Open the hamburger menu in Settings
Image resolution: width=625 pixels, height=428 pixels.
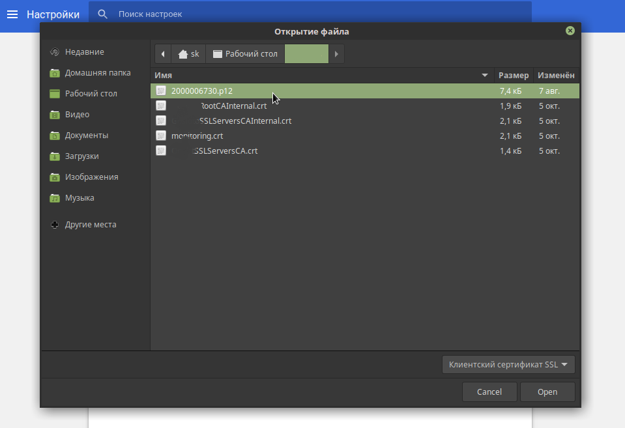point(12,14)
